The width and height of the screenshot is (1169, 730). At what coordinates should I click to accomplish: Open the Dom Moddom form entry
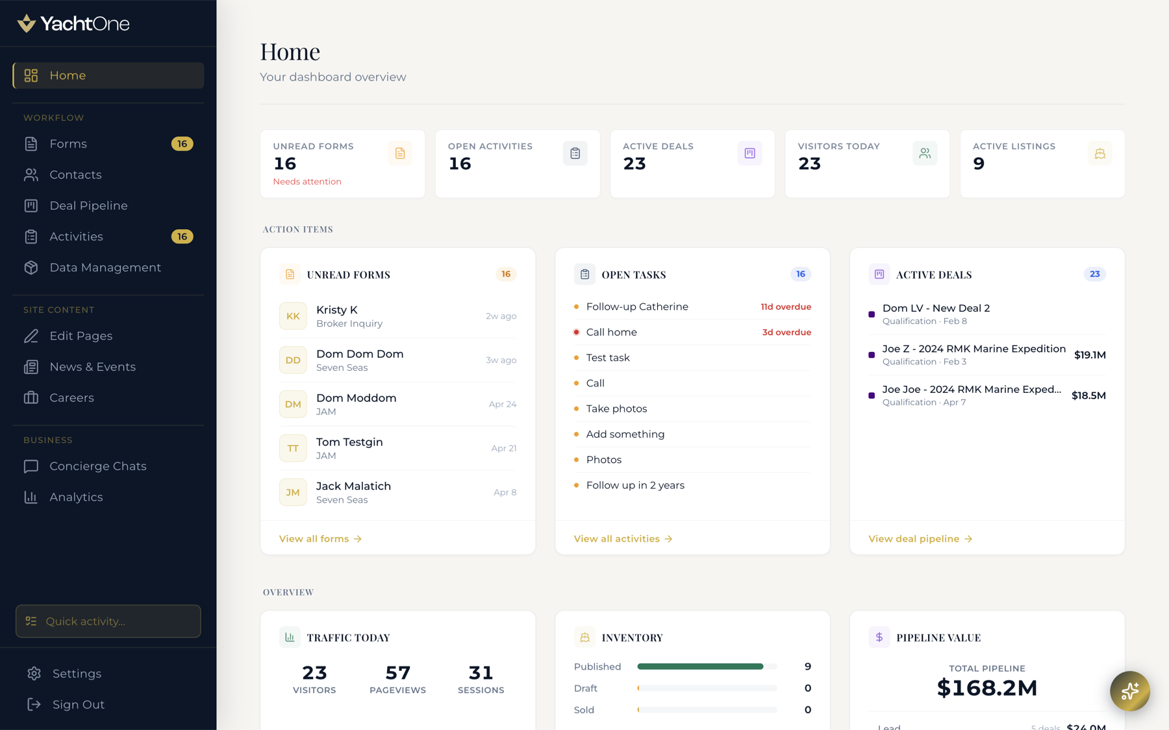pos(397,404)
